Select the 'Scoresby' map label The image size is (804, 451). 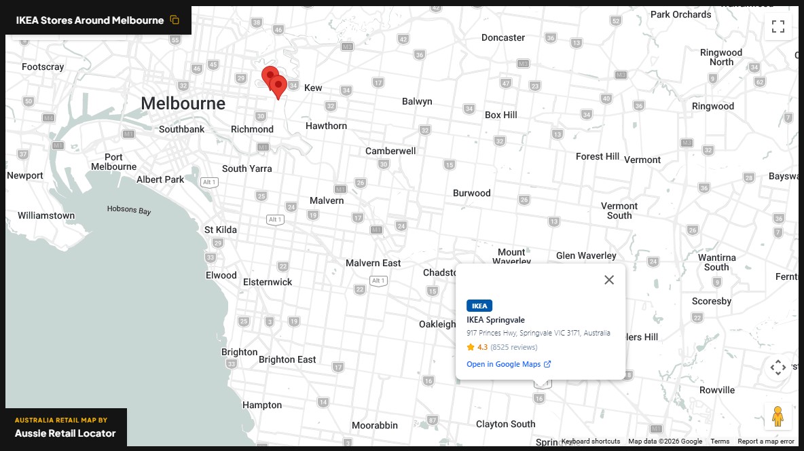click(711, 301)
